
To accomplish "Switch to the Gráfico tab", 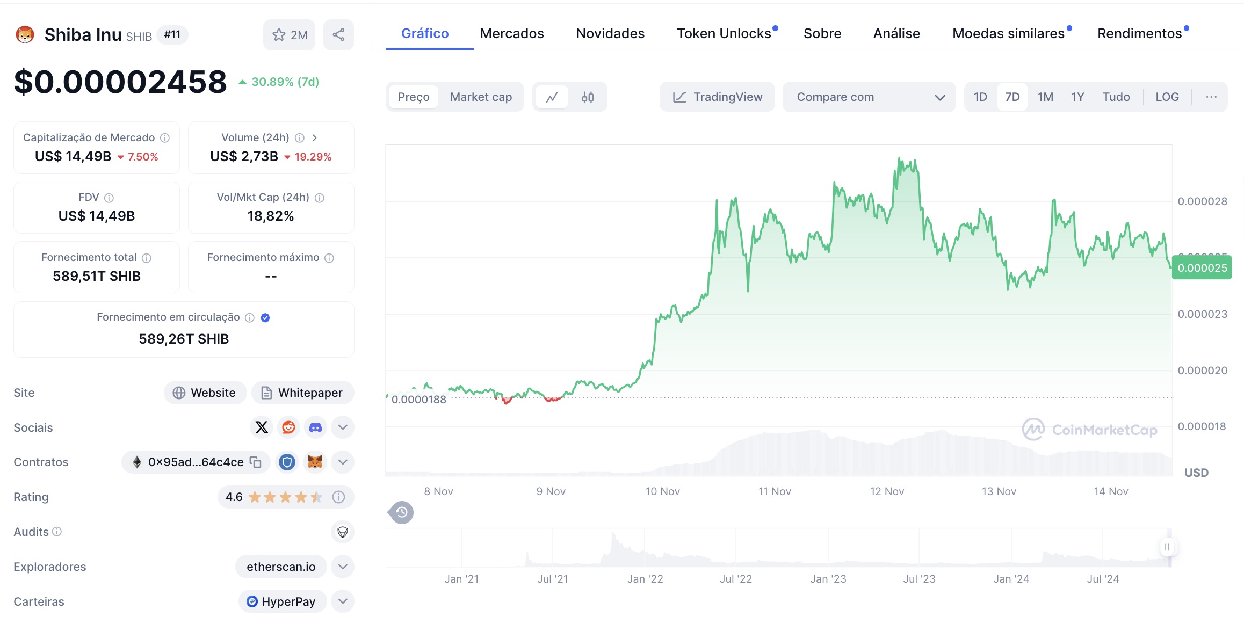I will (x=425, y=34).
